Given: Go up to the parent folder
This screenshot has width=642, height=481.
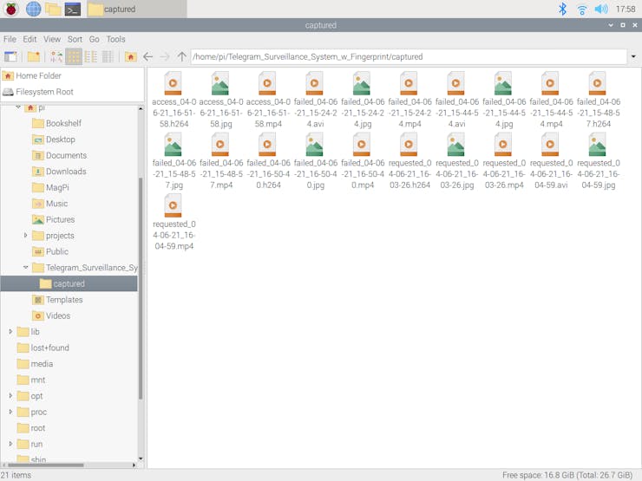Looking at the screenshot, I should point(181,56).
